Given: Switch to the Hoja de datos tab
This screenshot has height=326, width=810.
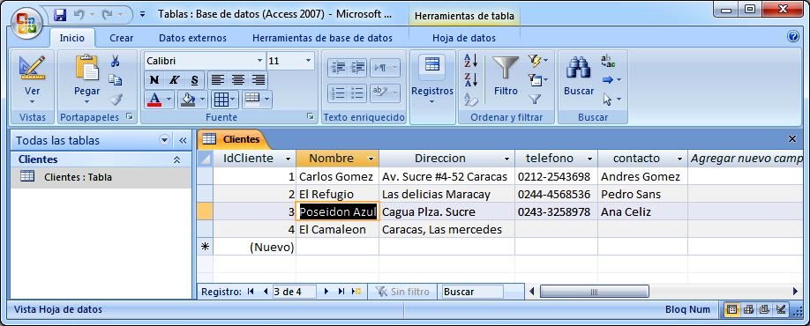Looking at the screenshot, I should tap(464, 38).
